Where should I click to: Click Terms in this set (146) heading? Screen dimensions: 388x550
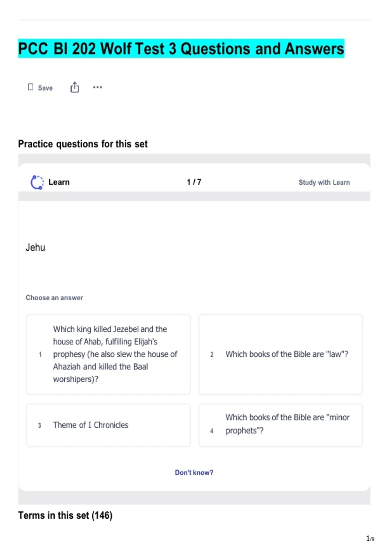point(65,515)
